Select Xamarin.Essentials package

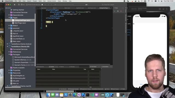pos(24,62)
